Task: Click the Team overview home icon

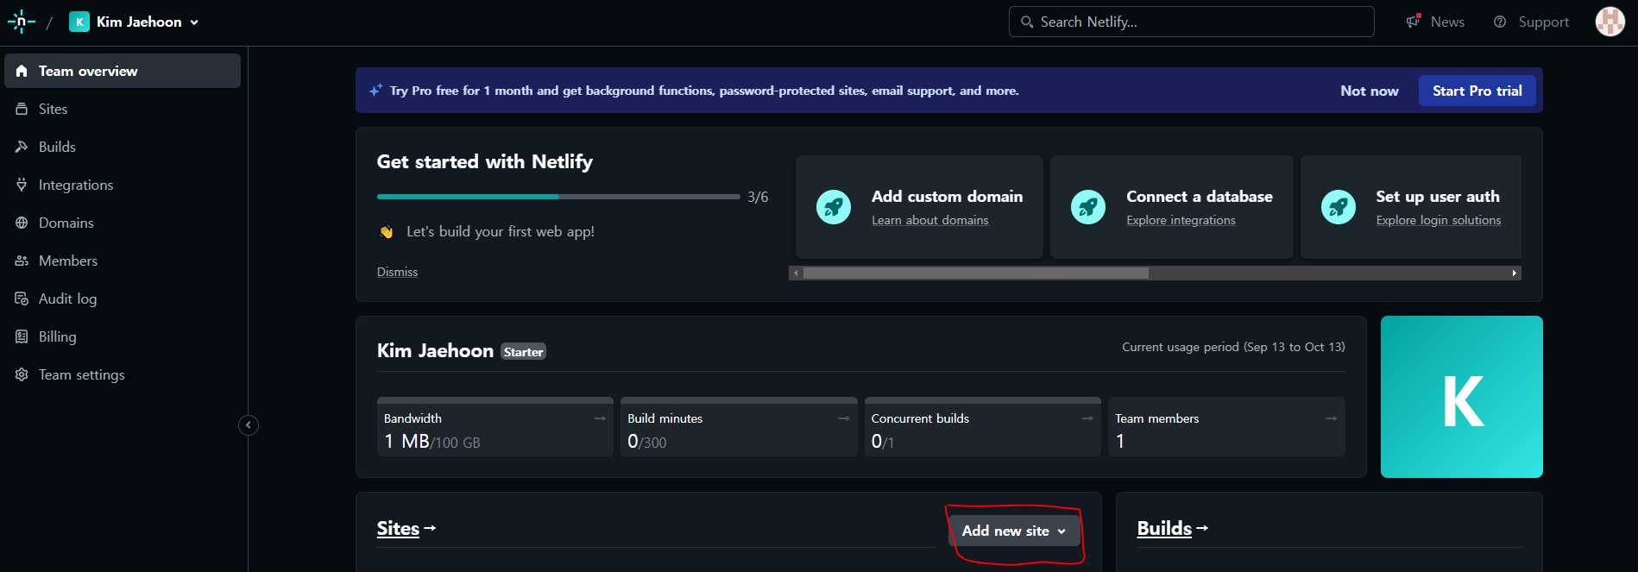Action: (x=22, y=71)
